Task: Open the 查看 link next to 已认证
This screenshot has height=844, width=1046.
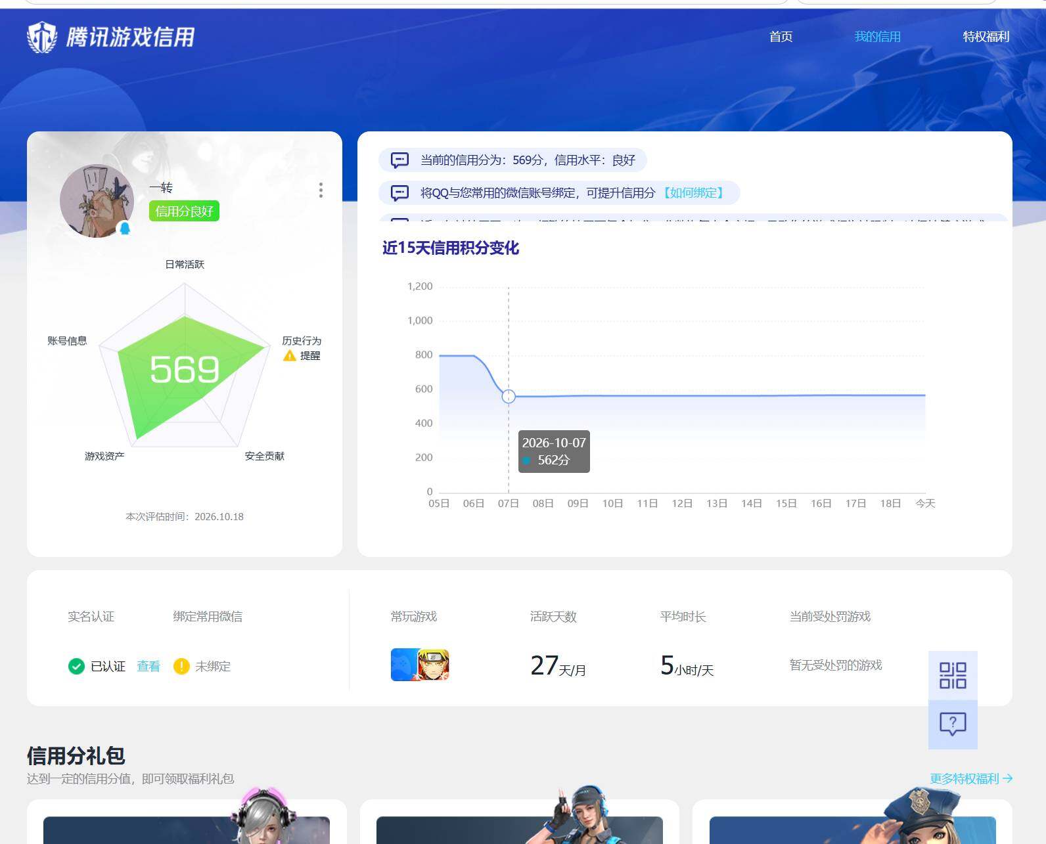Action: click(148, 666)
